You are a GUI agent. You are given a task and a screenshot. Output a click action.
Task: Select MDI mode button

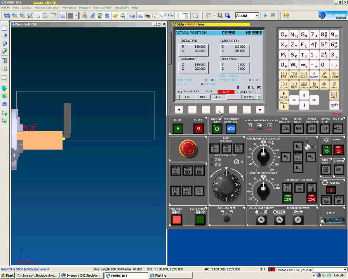point(199,170)
